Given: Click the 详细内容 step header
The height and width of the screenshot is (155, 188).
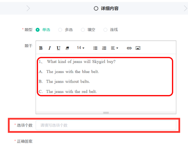Looking at the screenshot, I should (x=110, y=9).
